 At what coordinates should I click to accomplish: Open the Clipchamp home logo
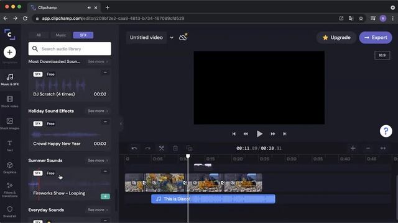click(x=10, y=35)
